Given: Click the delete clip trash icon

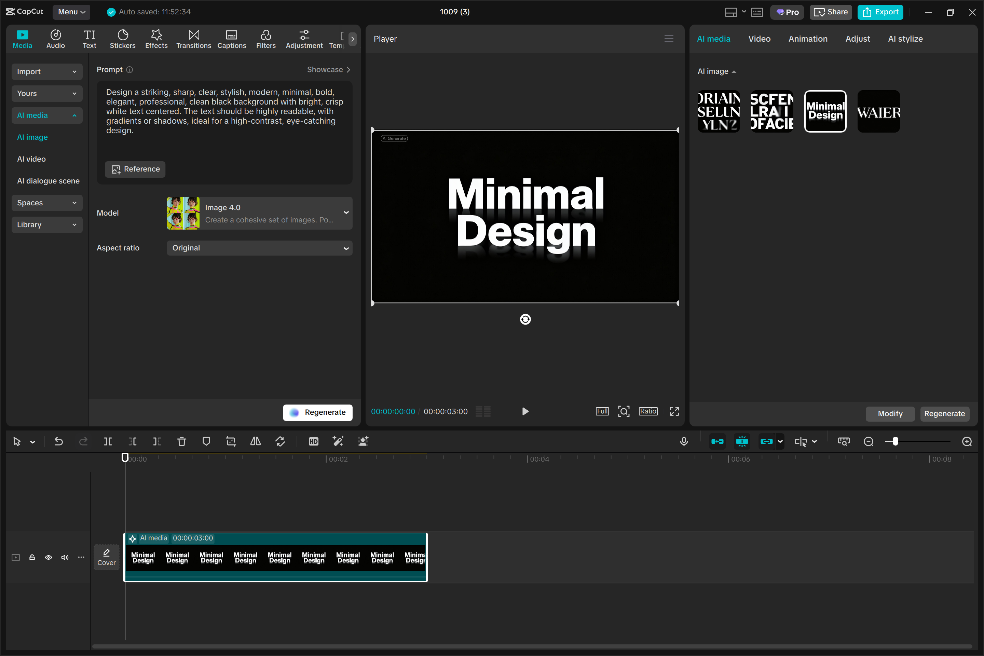Looking at the screenshot, I should 181,441.
